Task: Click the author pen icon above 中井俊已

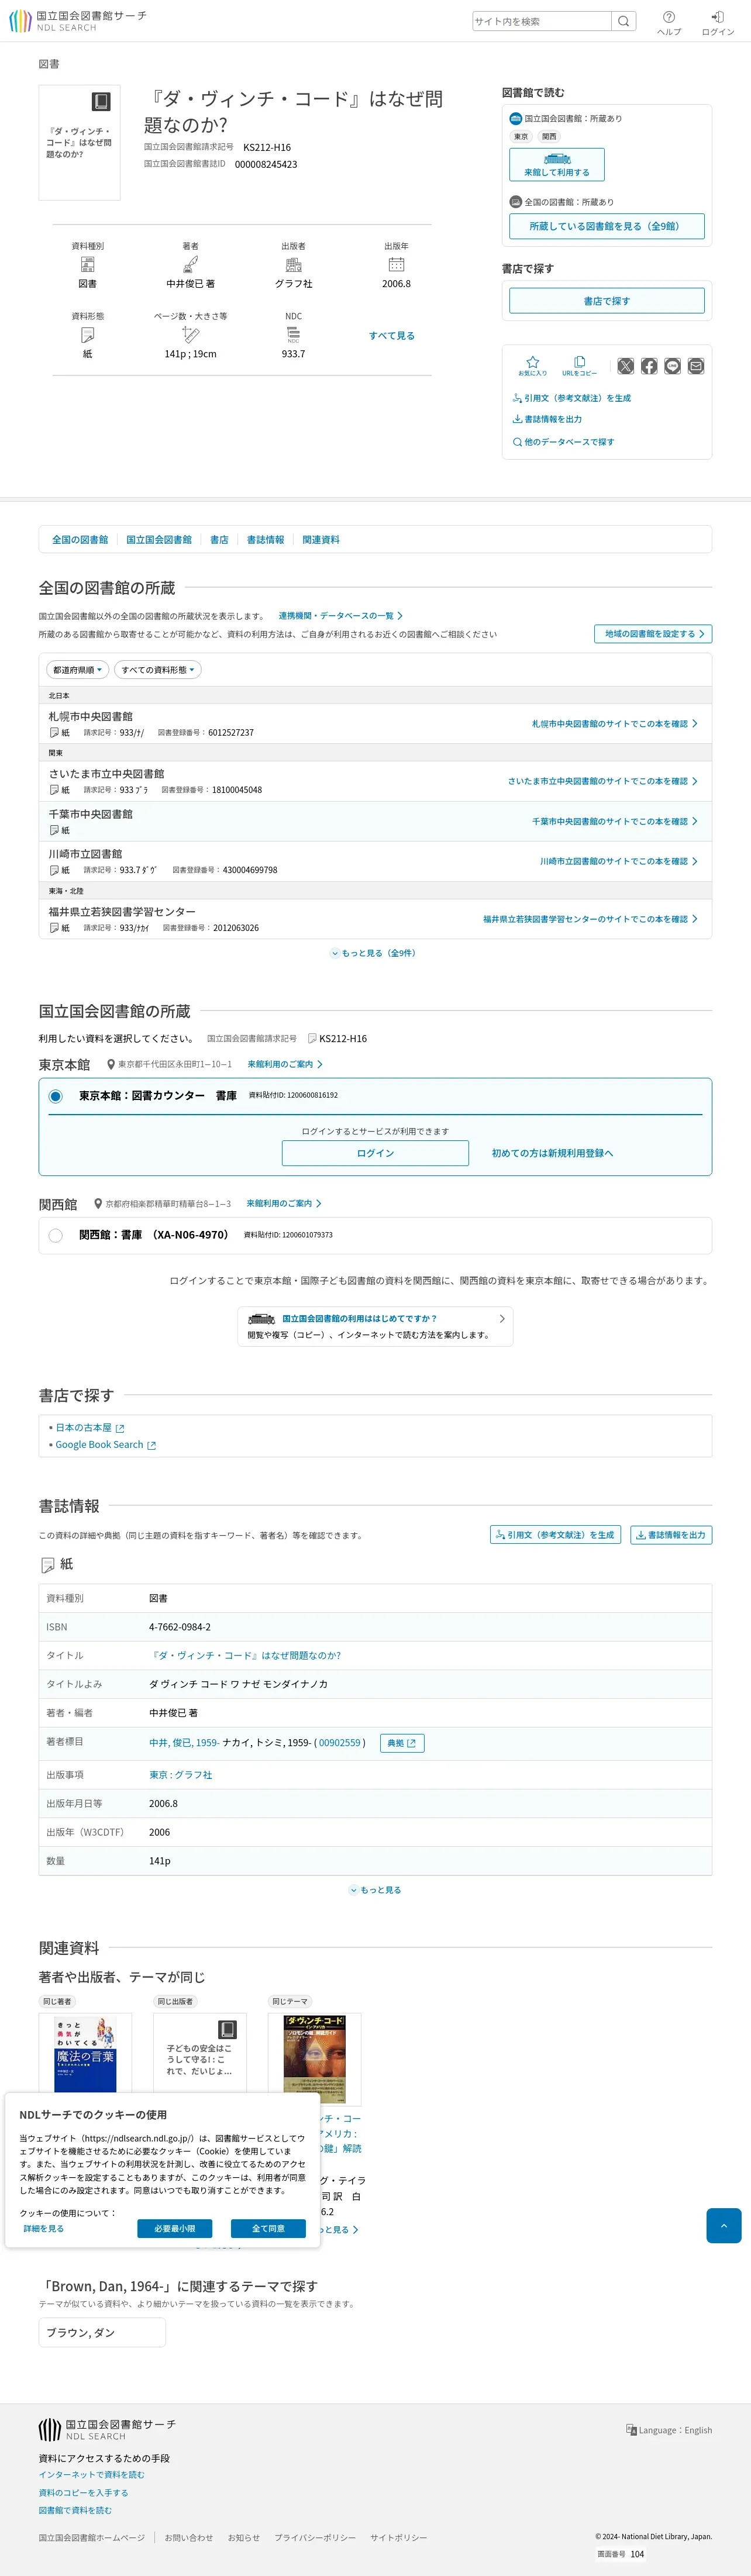Action: [190, 265]
